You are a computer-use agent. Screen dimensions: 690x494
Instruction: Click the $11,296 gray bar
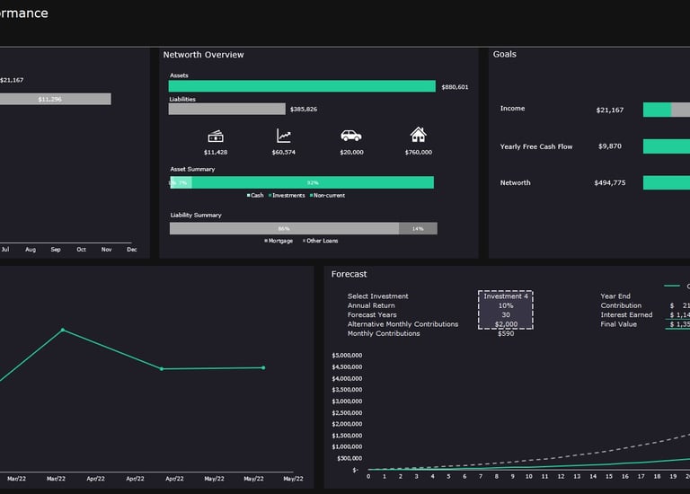56,99
